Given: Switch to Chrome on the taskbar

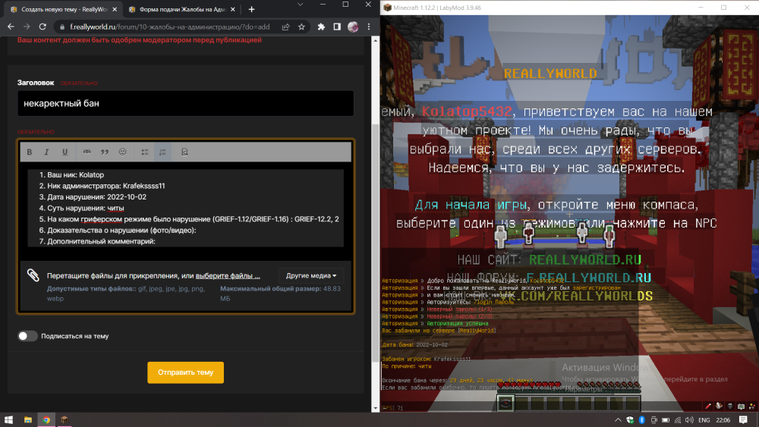Looking at the screenshot, I should click(46, 419).
